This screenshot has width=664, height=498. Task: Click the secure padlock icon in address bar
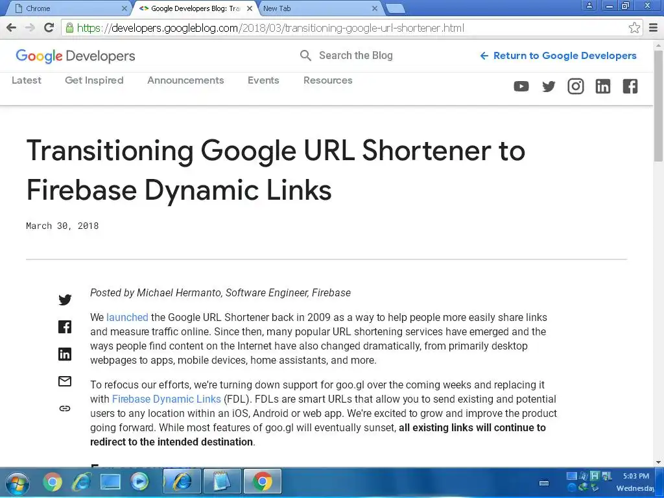[69, 28]
